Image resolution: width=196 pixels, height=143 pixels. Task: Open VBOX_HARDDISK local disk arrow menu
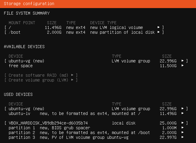(x=183, y=123)
